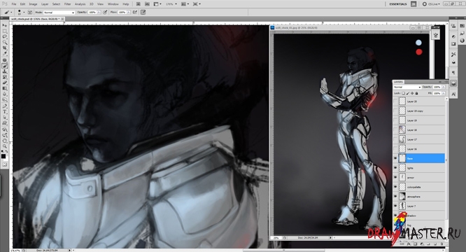
Task: Open the Character panel icon in dock
Action: 453,94
